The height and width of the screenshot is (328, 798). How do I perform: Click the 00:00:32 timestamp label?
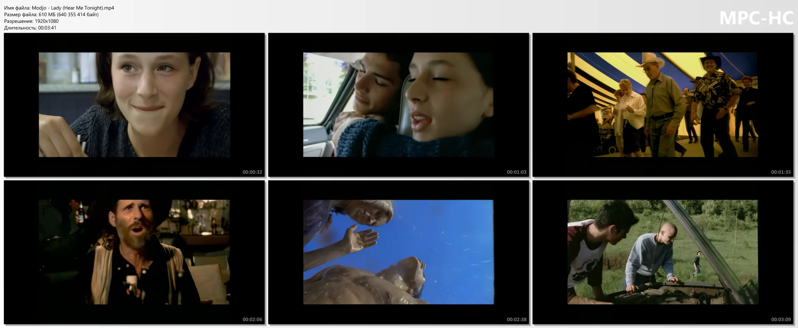point(252,172)
